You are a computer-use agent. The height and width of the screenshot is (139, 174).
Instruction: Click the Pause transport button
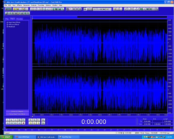(15, 120)
